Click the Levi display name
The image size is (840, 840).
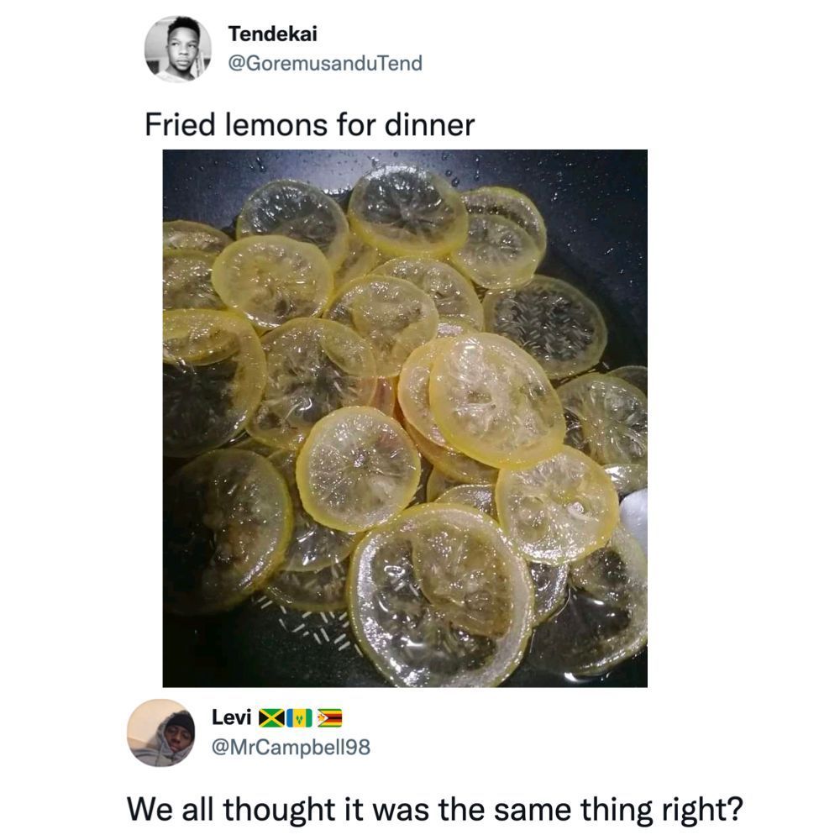pos(231,718)
